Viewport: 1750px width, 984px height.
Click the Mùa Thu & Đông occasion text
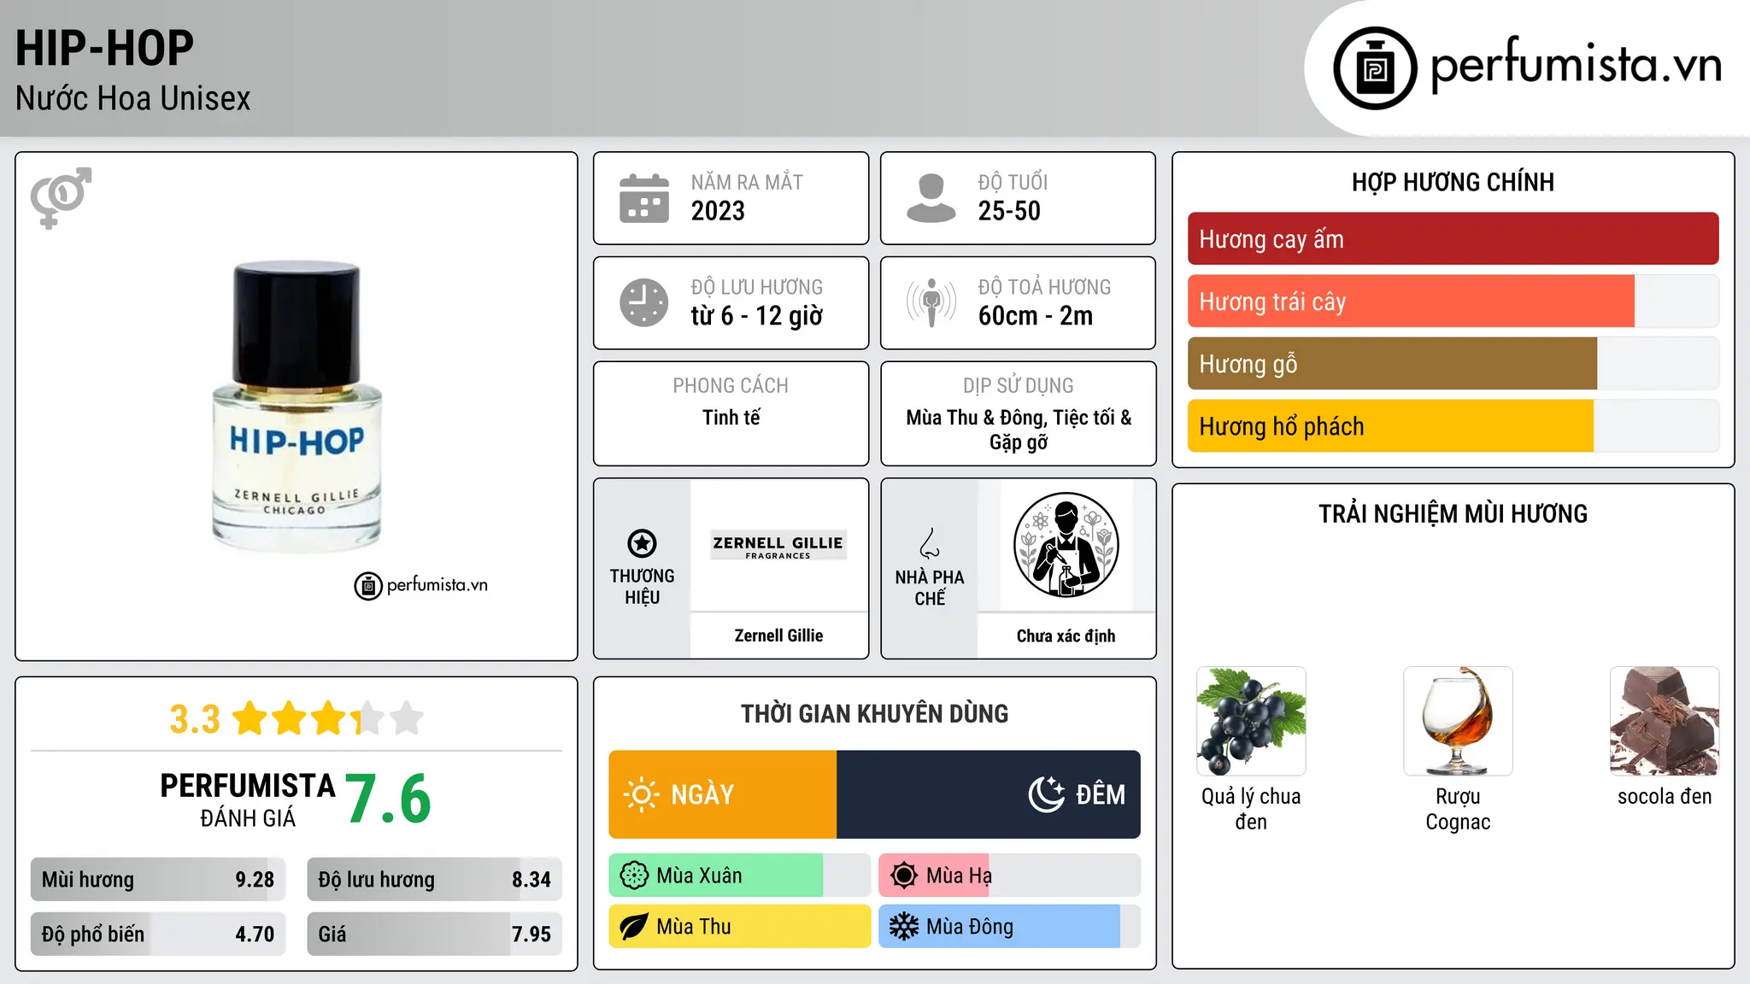(1019, 430)
